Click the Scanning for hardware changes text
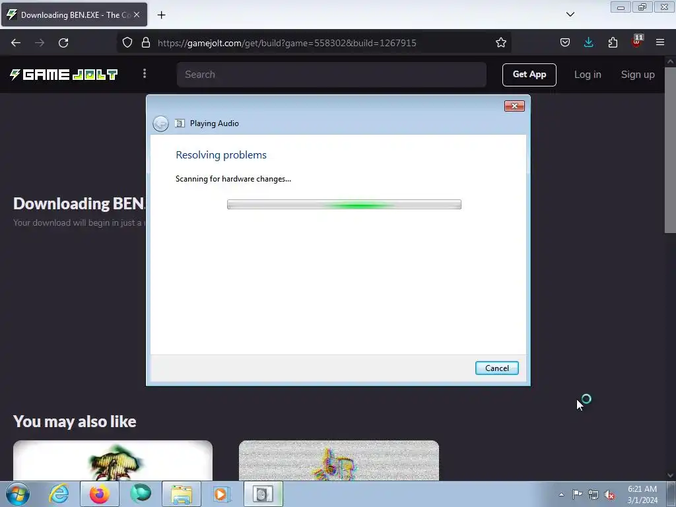Viewport: 676px width, 507px height. 233,179
